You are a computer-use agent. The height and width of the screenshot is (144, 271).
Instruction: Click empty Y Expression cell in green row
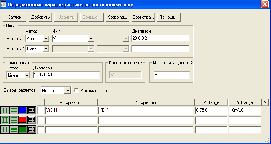click(146, 130)
